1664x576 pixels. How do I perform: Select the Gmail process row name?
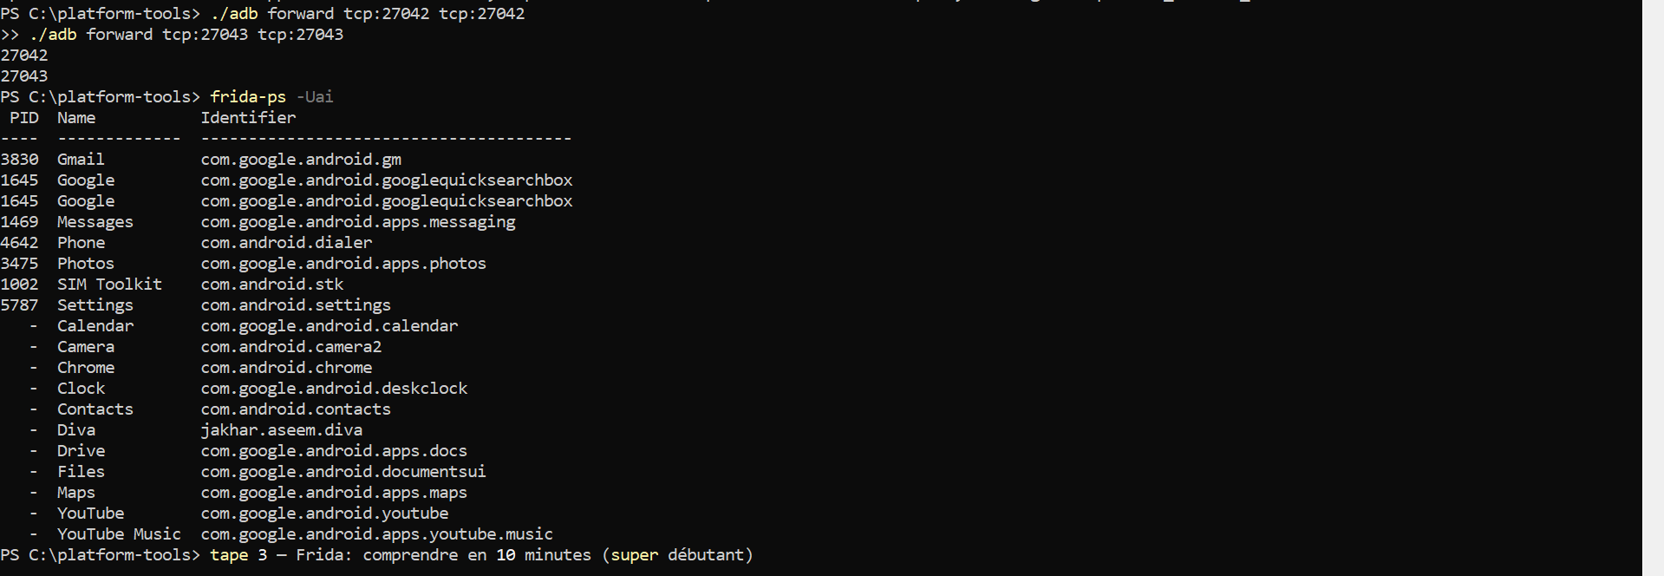click(81, 160)
